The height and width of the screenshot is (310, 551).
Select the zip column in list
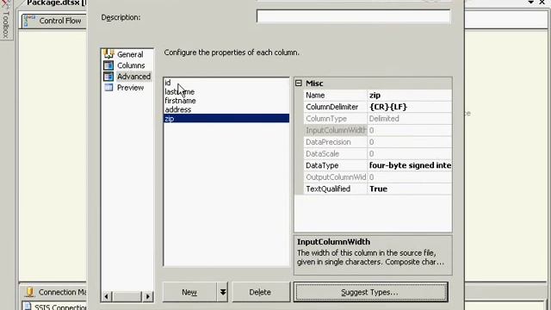coord(226,119)
